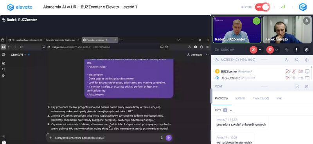Toggle BUZZcenter chat permission icon
The width and height of the screenshot is (313, 144).
pyautogui.click(x=288, y=72)
